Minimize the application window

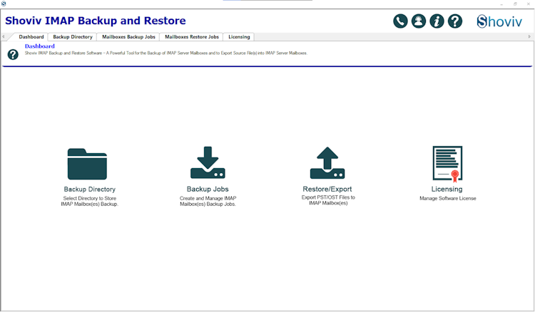coord(501,4)
